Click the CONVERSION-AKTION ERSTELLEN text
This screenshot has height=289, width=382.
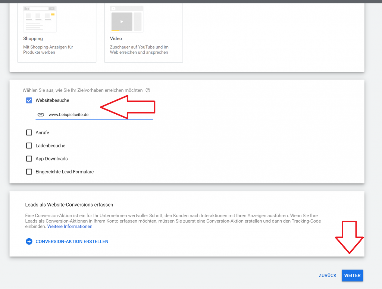72,242
